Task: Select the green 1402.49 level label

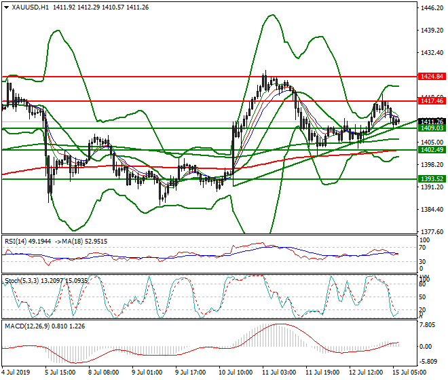Action: [432, 150]
